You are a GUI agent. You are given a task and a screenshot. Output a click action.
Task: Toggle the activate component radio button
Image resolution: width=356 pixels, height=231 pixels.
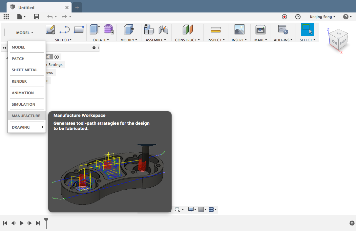(x=57, y=57)
